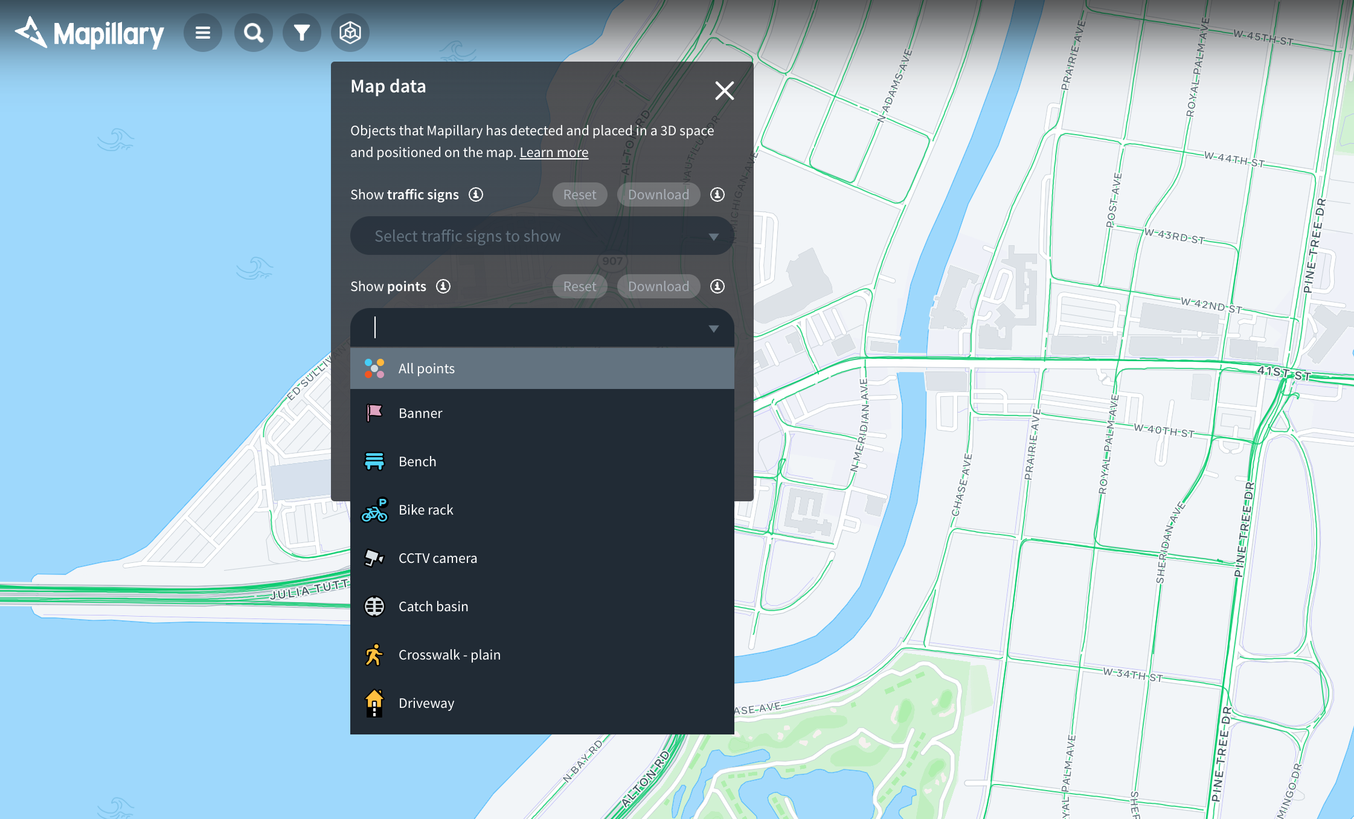Open the filter funnel icon
The height and width of the screenshot is (819, 1354).
click(x=302, y=33)
